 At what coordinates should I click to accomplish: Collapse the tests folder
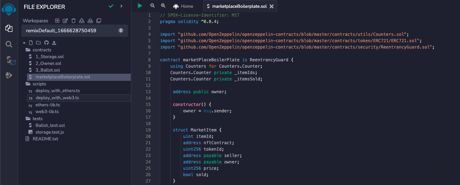pyautogui.click(x=34, y=119)
